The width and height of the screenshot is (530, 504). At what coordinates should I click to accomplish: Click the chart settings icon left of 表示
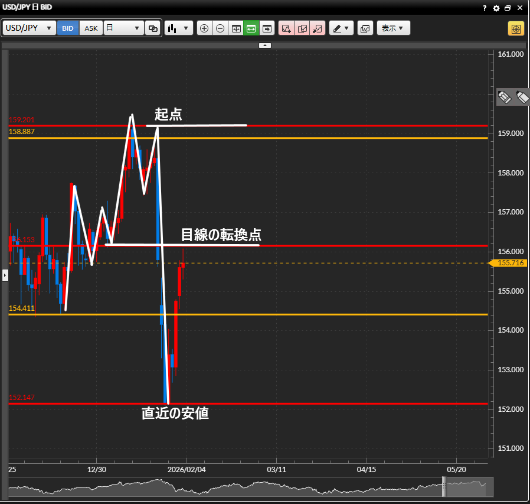point(365,28)
